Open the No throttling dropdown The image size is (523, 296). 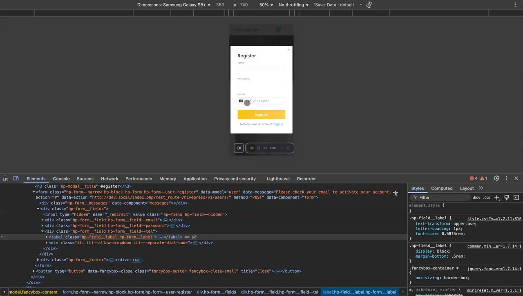coord(293,5)
